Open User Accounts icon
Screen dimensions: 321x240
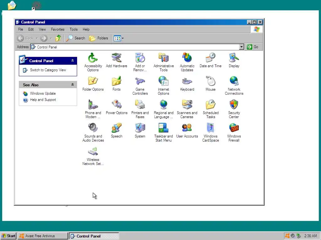187,131
